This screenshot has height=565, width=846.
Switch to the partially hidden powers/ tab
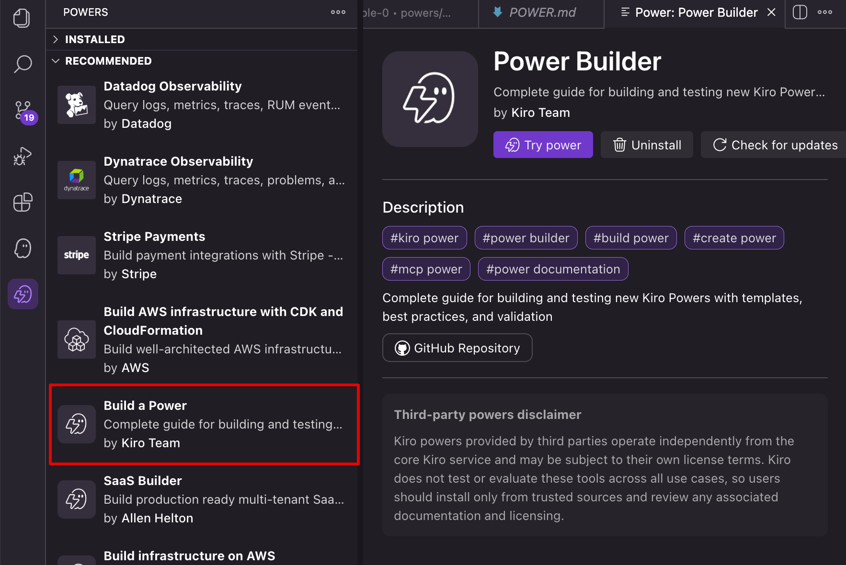coord(421,13)
